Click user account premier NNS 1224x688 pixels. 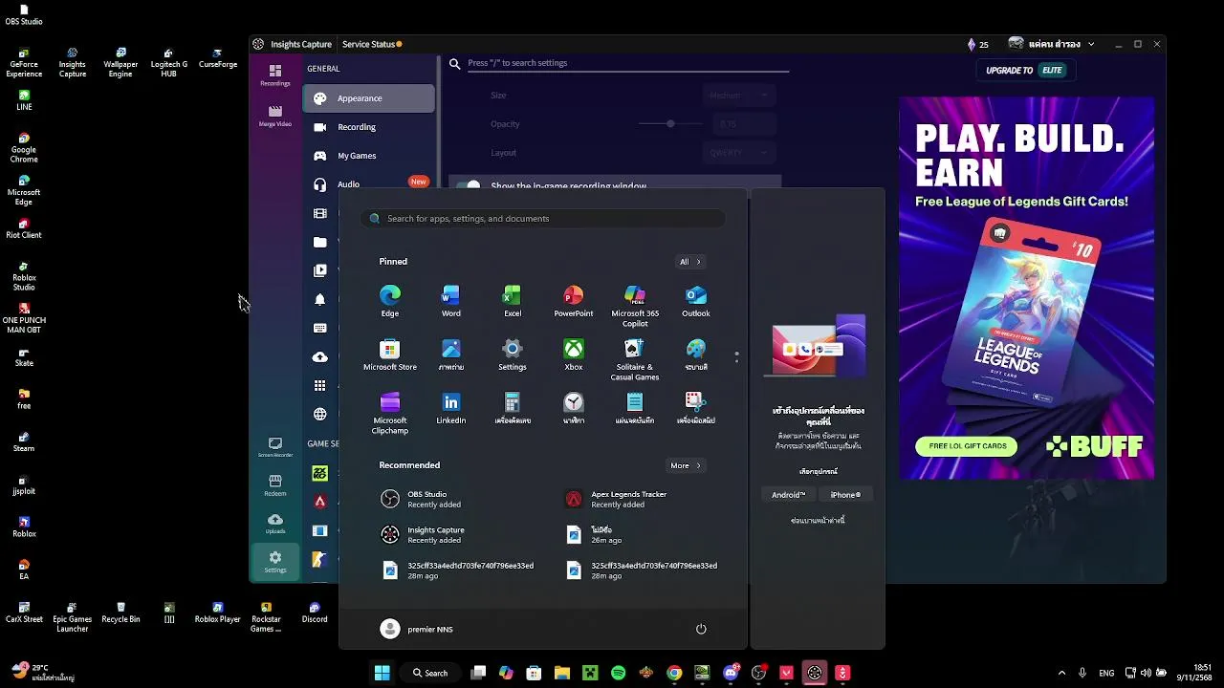[417, 629]
